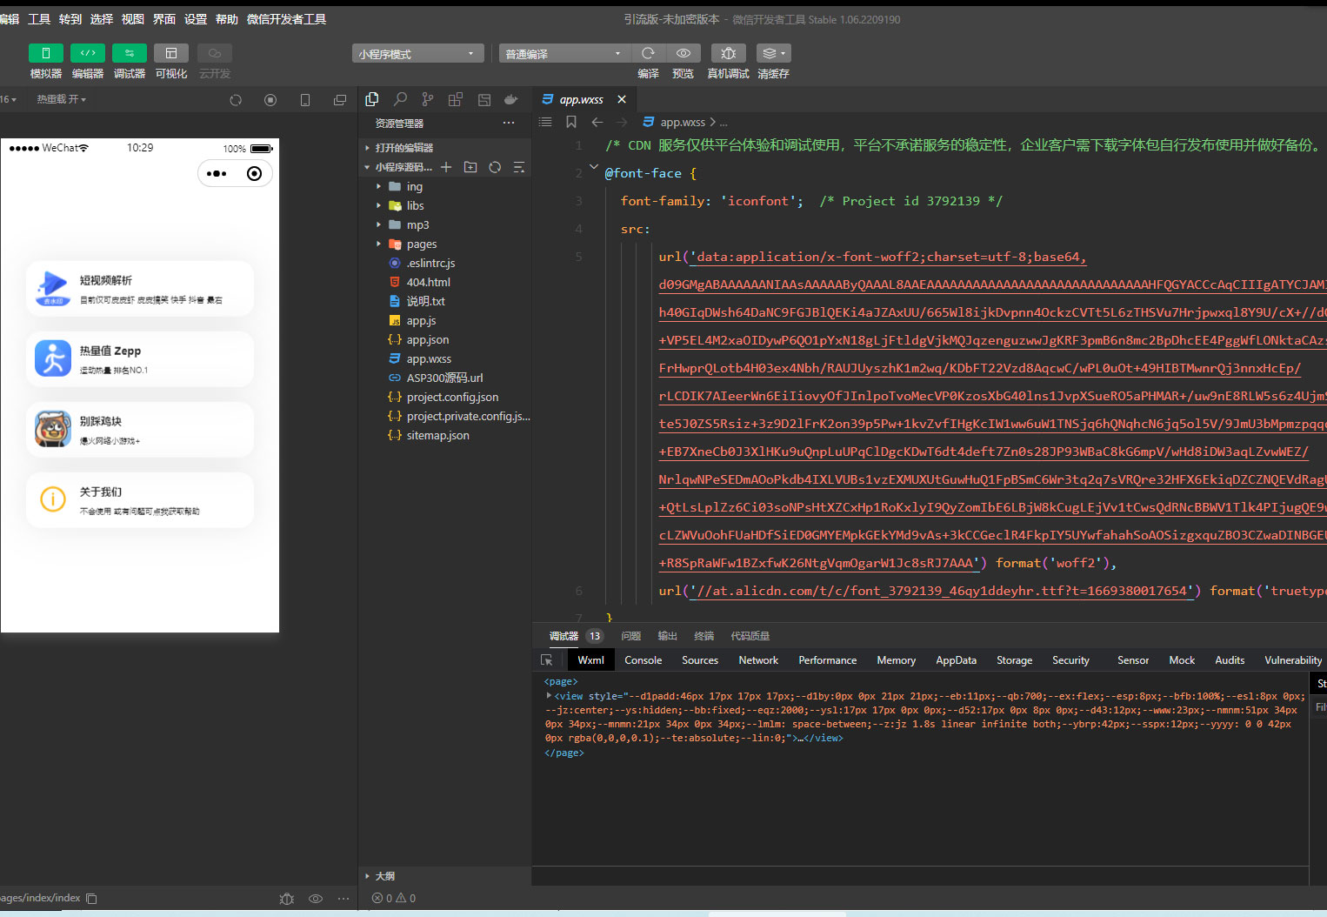Click the bookmark icon in editor bar

571,123
